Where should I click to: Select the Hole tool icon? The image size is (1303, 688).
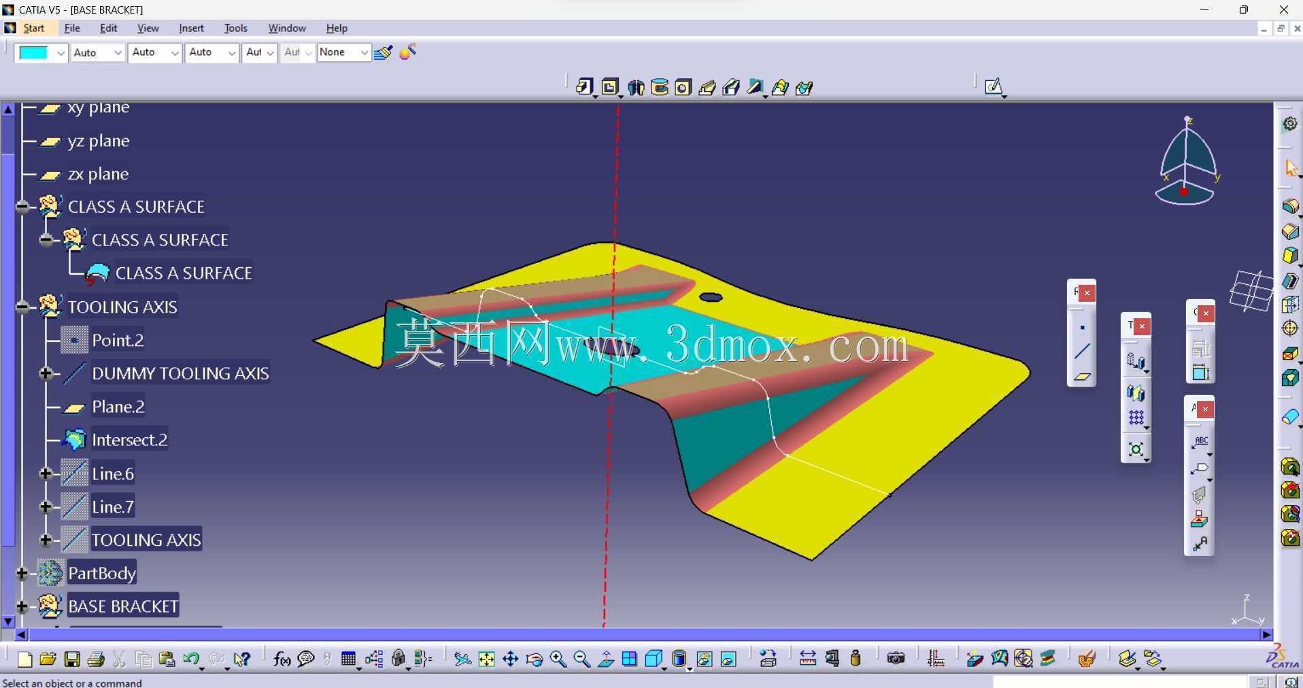click(x=683, y=88)
